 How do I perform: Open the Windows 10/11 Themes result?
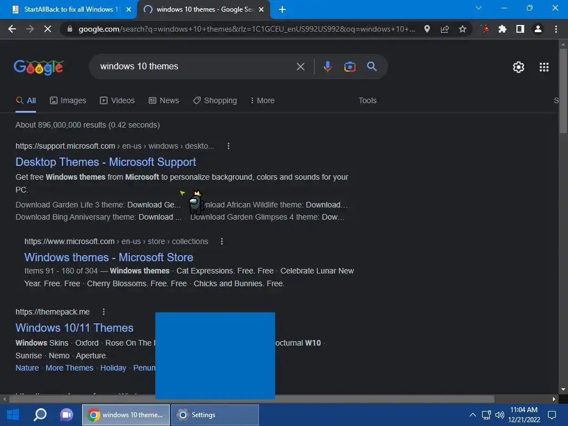click(74, 328)
